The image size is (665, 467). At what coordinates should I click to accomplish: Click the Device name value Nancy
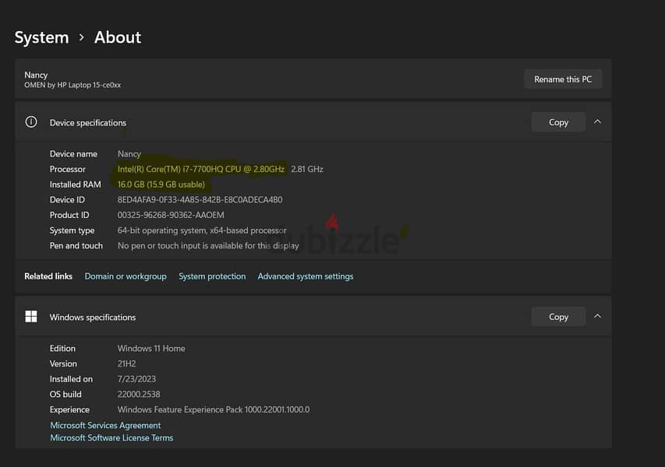[x=129, y=153]
